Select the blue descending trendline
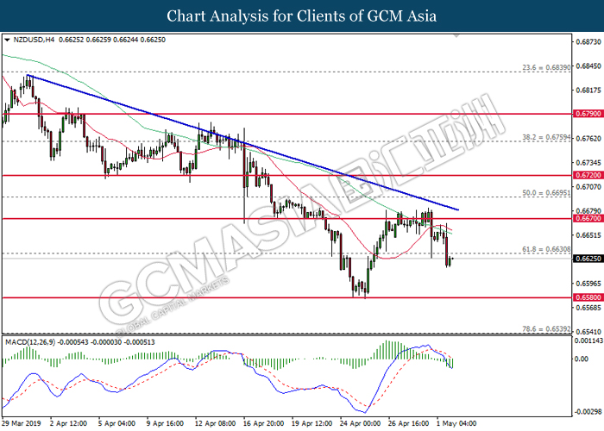The image size is (604, 431). [242, 143]
